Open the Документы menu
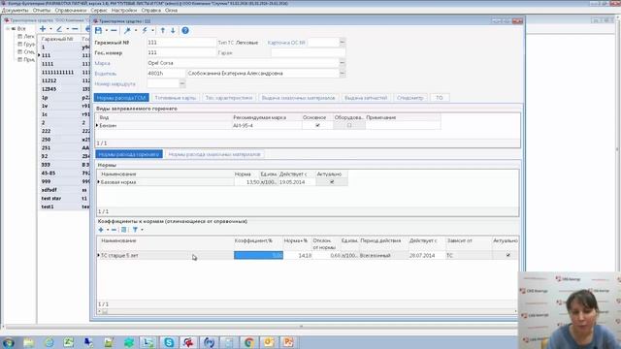The height and width of the screenshot is (349, 621). tap(16, 11)
